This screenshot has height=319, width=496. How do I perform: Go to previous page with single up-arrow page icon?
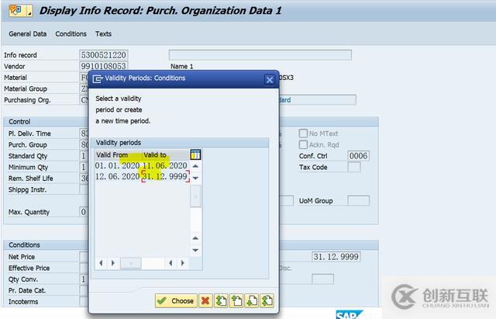tap(236, 300)
